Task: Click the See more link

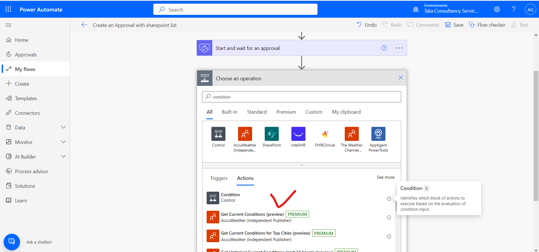Action: pyautogui.click(x=385, y=177)
